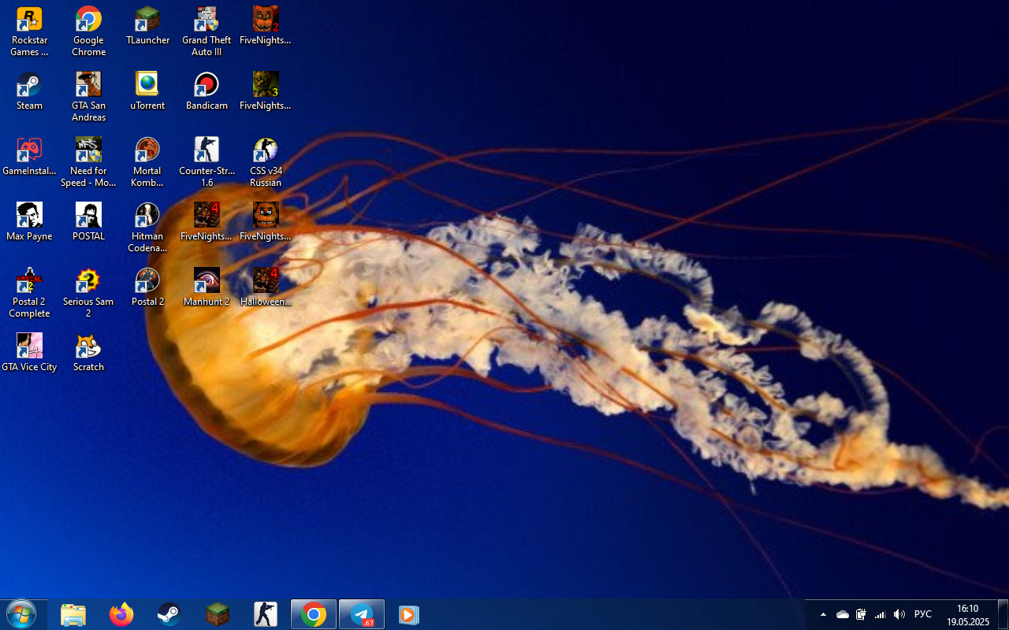Expand the hidden system tray icons
The height and width of the screenshot is (630, 1009).
coord(823,614)
